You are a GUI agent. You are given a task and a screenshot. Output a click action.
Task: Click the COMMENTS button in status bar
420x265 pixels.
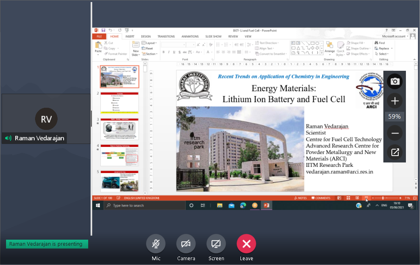click(321, 198)
